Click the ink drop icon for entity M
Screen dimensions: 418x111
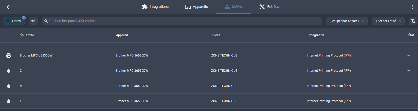[x=9, y=86]
